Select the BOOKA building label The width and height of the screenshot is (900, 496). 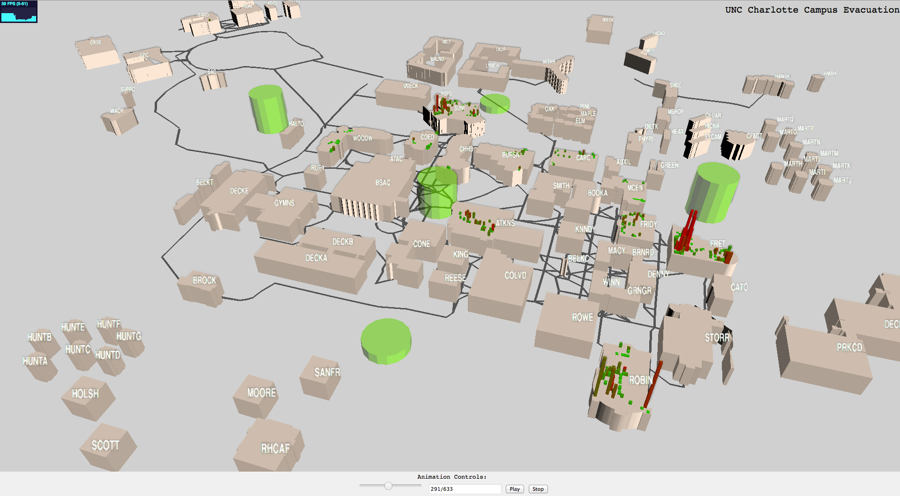click(598, 193)
